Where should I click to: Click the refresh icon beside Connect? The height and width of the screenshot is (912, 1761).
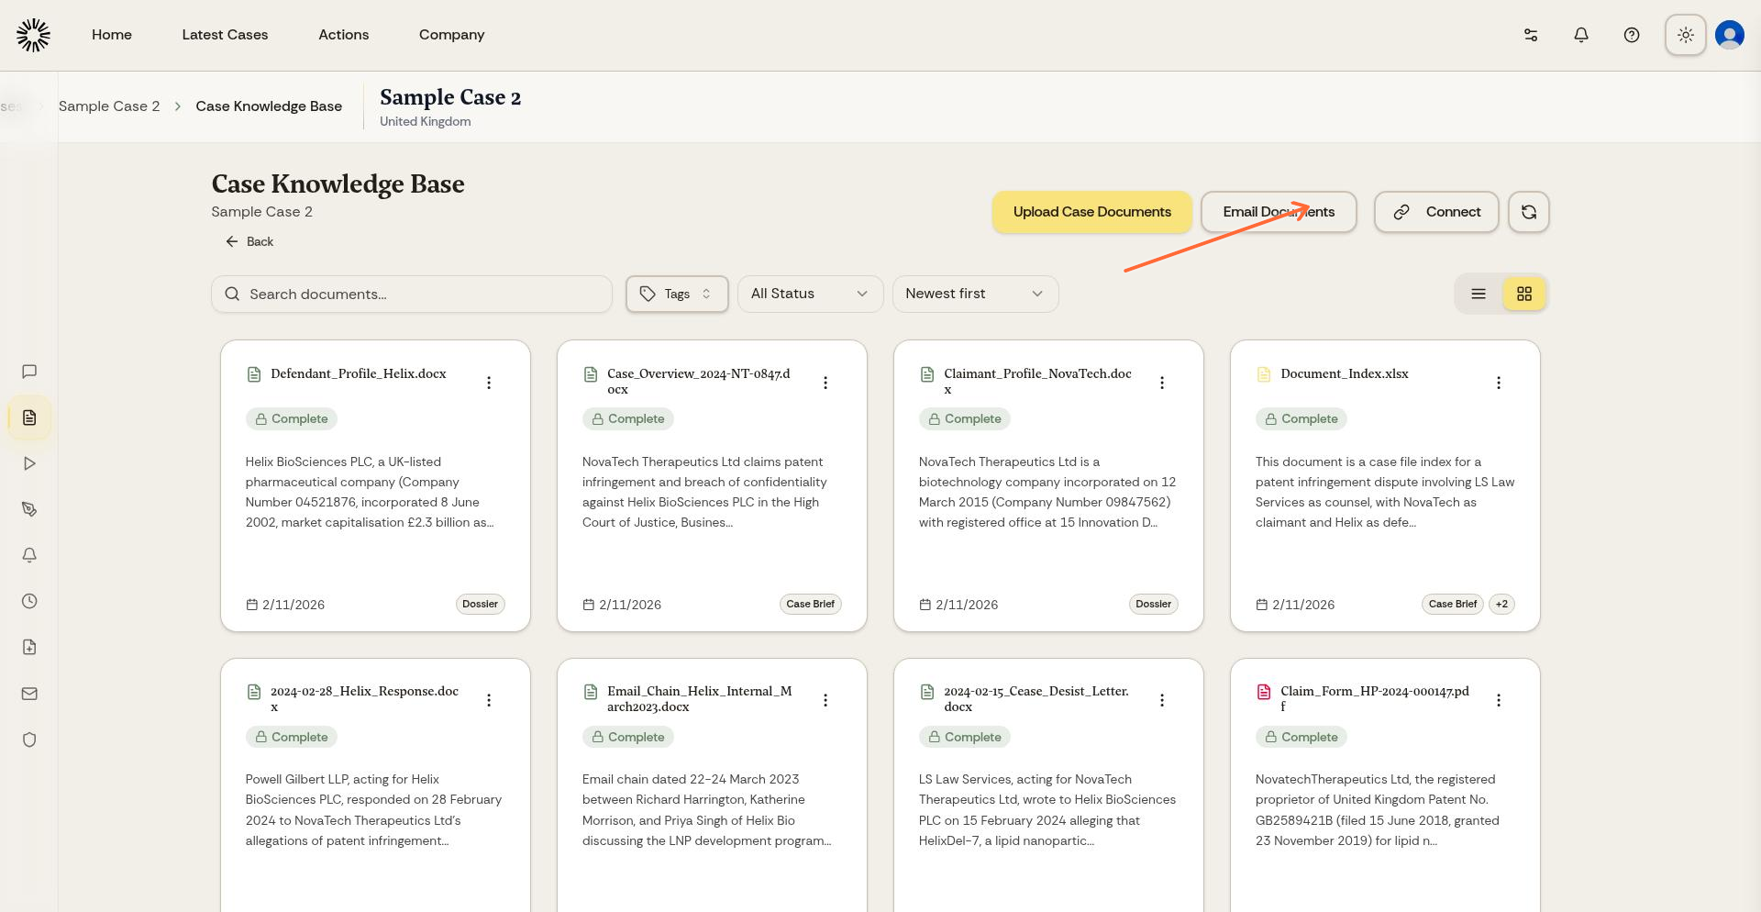coord(1528,212)
